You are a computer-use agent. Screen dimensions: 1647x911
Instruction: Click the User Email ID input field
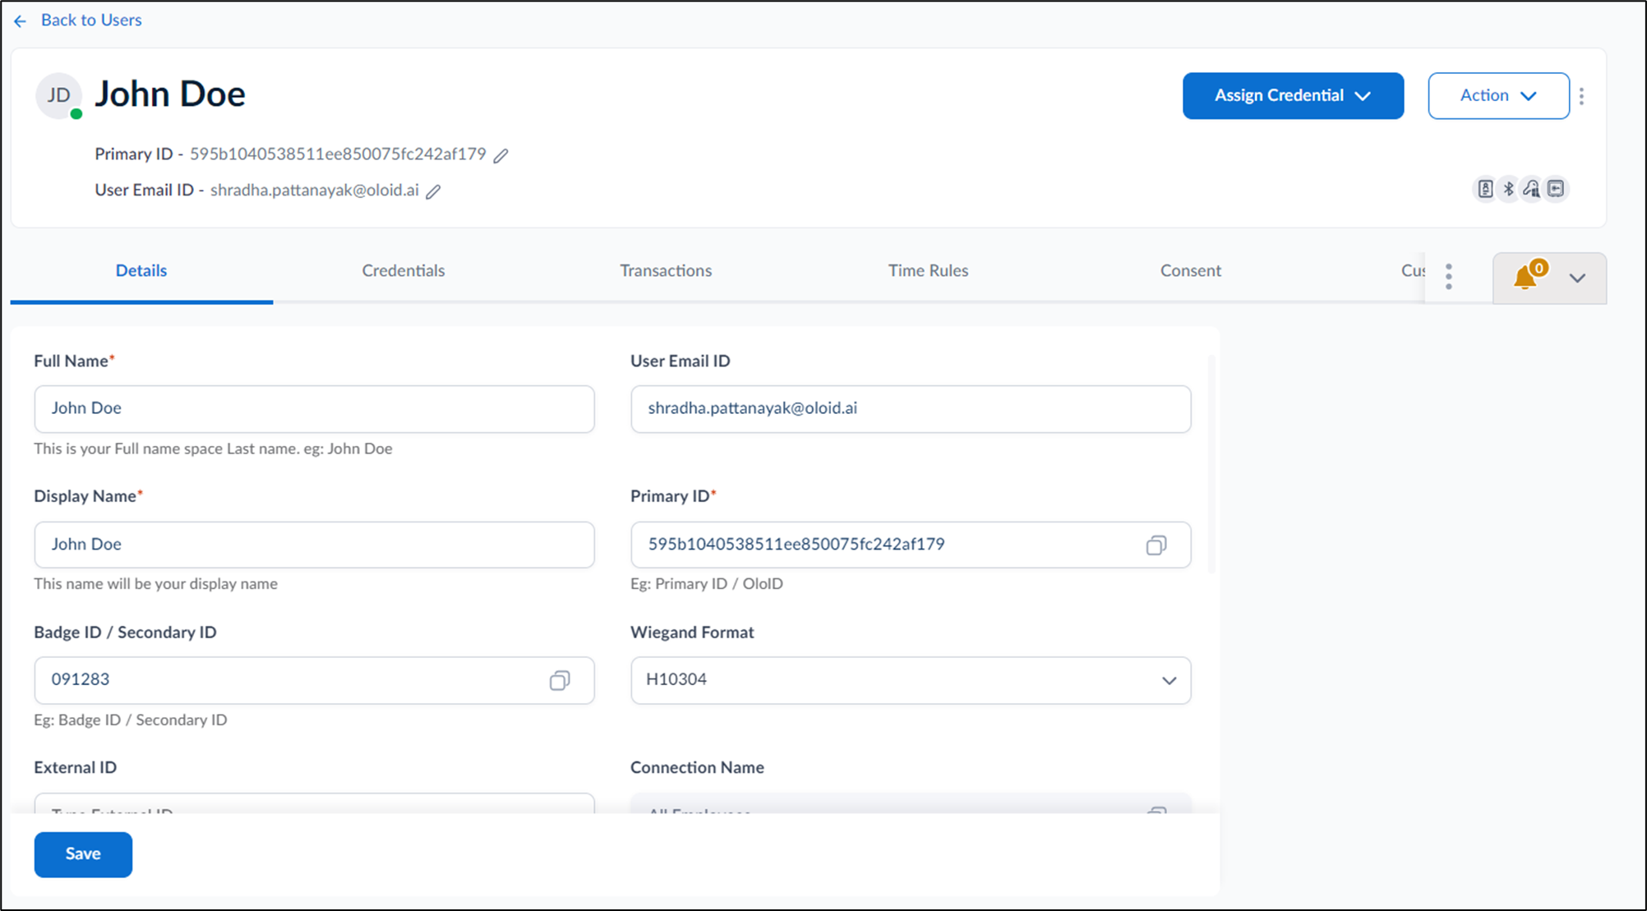click(911, 409)
